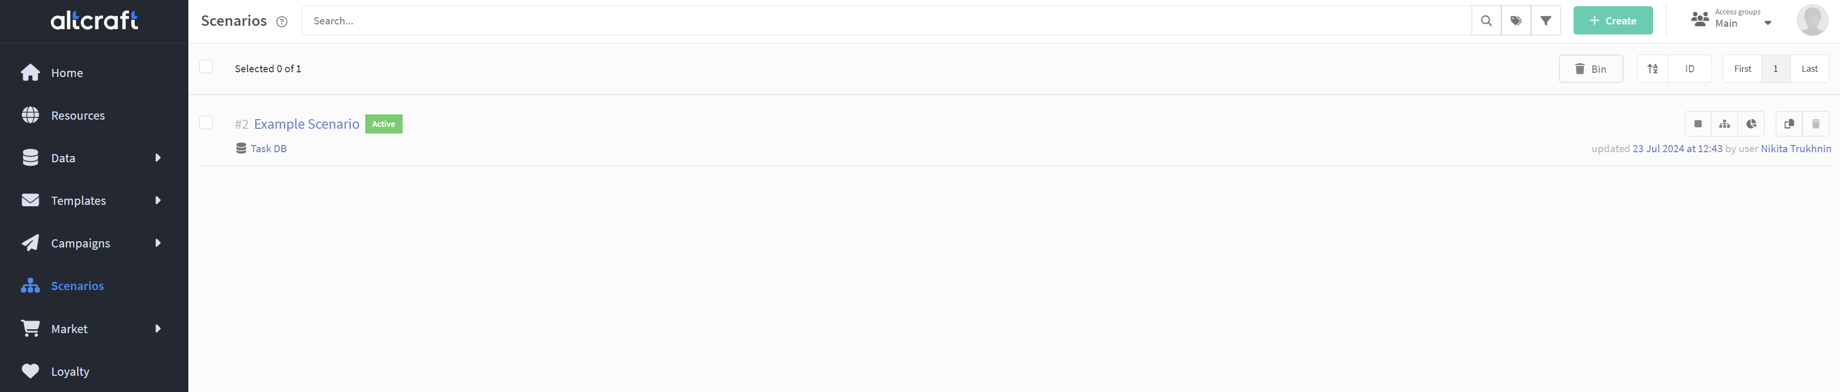The image size is (1840, 392).
Task: Duplicate Example Scenario with the copy icon
Action: [1789, 124]
